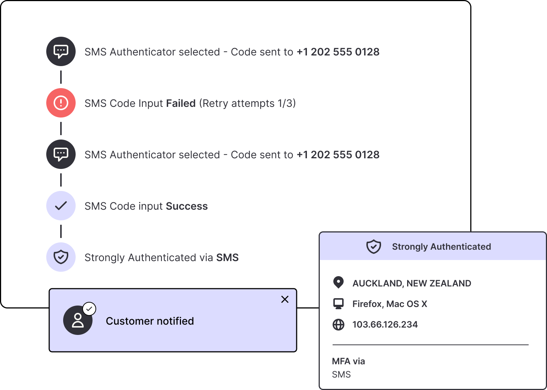Image resolution: width=547 pixels, height=390 pixels.
Task: Open the Customer notified entry
Action: [150, 321]
